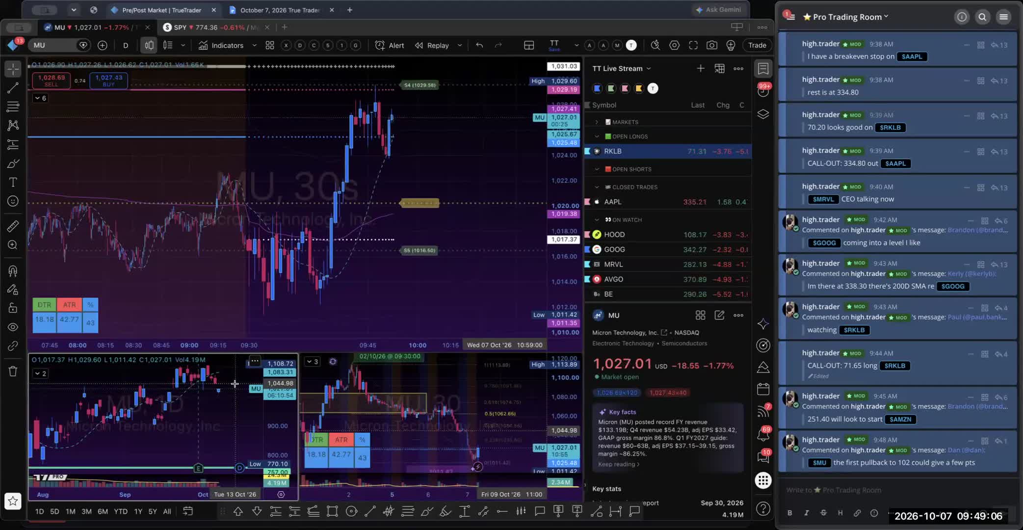Open info icon in Pro Trading Room header

coord(962,17)
